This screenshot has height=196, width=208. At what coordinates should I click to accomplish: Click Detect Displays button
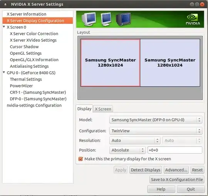click(x=146, y=170)
